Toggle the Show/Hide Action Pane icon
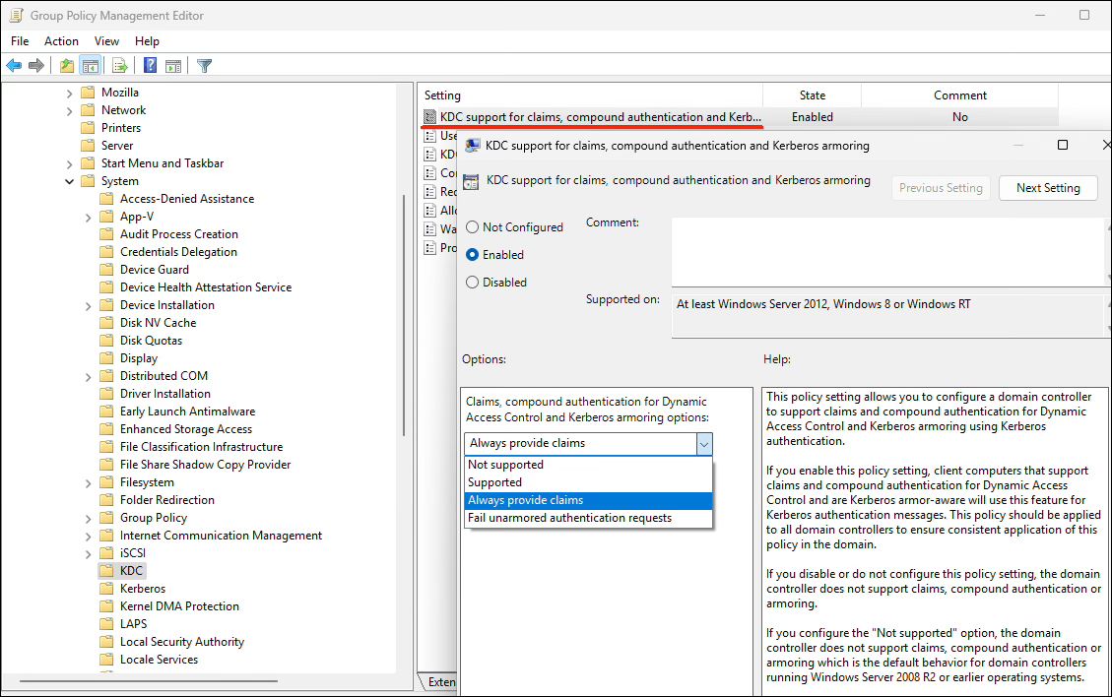 coord(173,66)
